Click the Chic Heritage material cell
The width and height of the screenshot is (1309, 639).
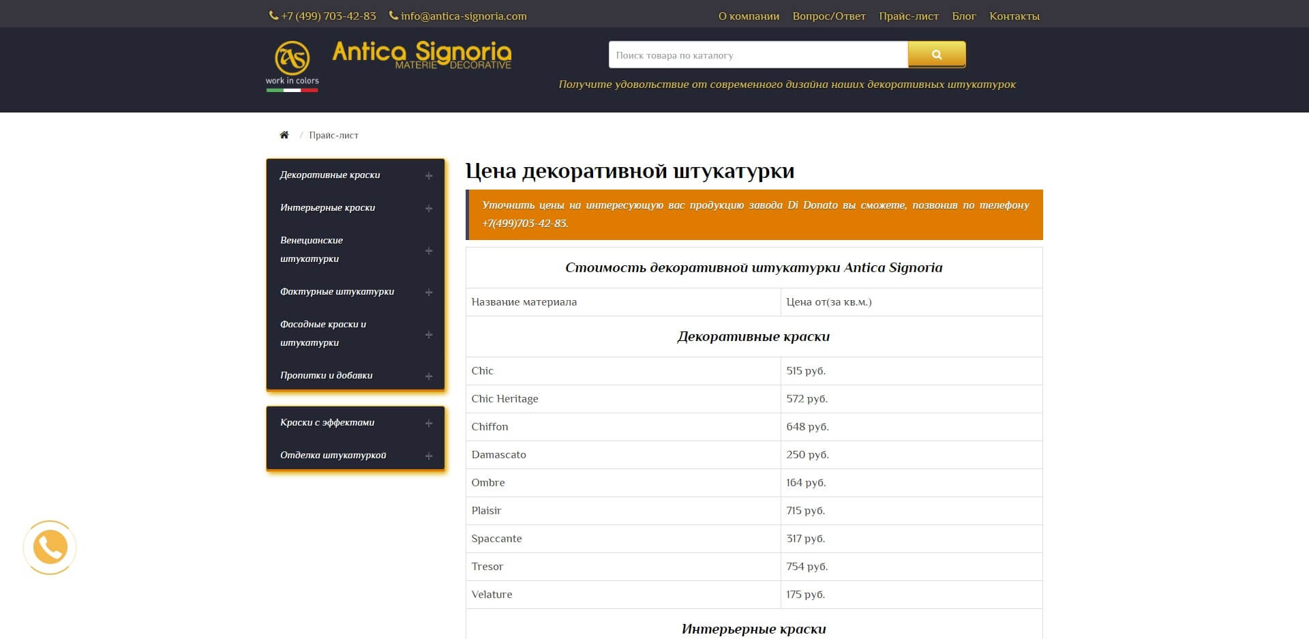[623, 399]
